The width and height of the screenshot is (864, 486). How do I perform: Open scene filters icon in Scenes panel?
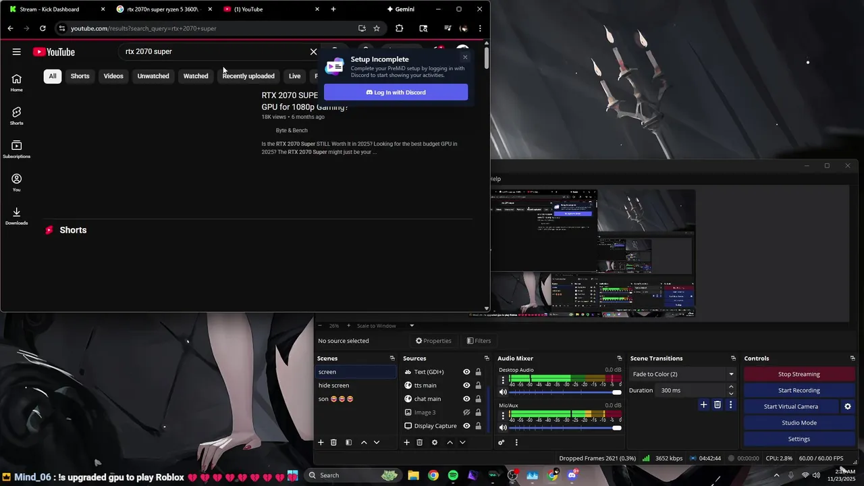(349, 442)
